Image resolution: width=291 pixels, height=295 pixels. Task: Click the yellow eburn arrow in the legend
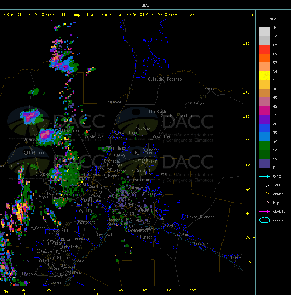264,194
